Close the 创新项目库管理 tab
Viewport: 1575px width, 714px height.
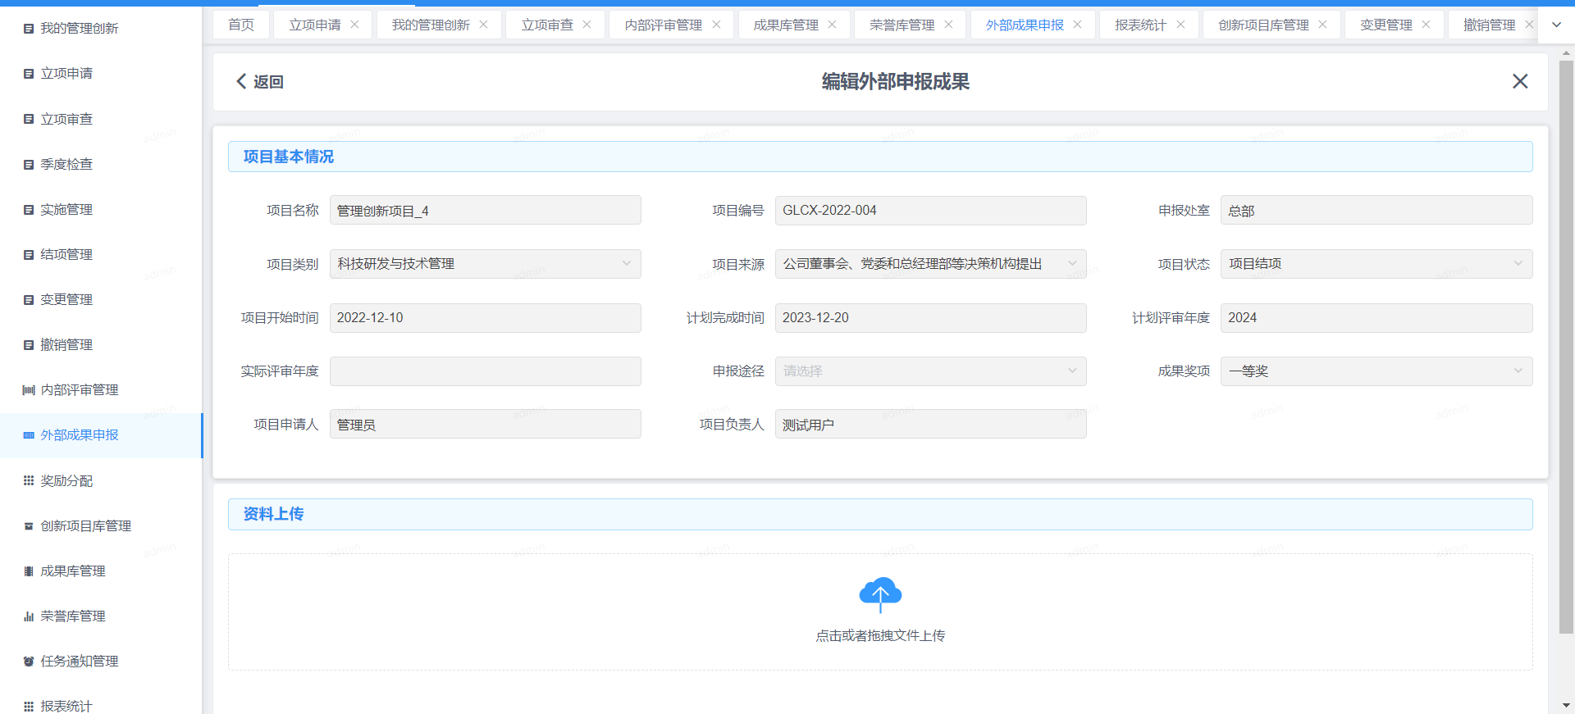tap(1322, 25)
